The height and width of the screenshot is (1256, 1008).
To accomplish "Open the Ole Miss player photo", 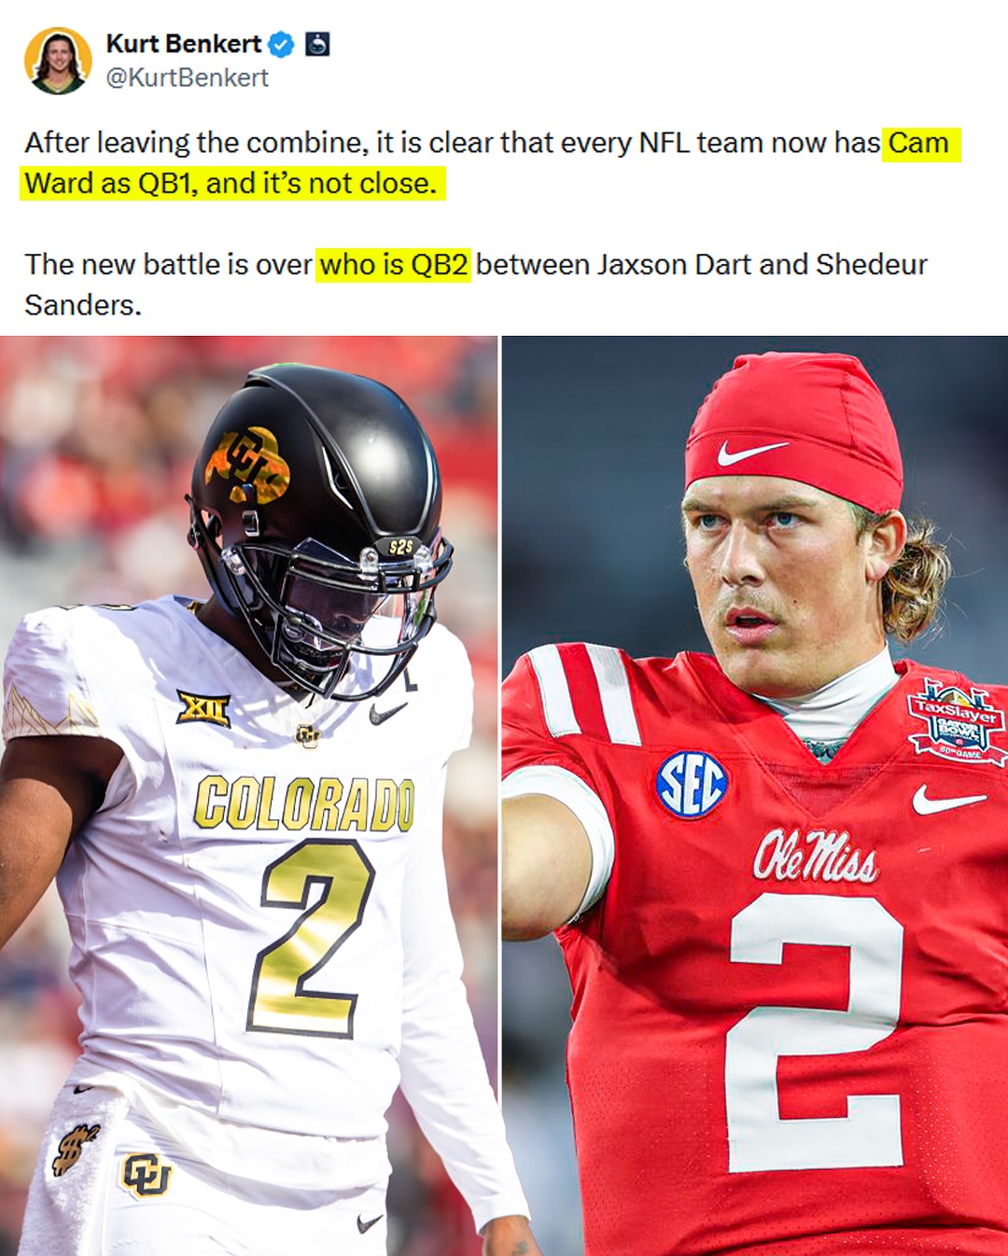I will 755,796.
